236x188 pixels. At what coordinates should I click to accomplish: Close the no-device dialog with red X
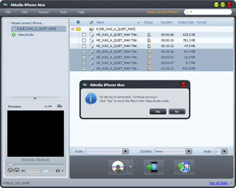point(184,85)
